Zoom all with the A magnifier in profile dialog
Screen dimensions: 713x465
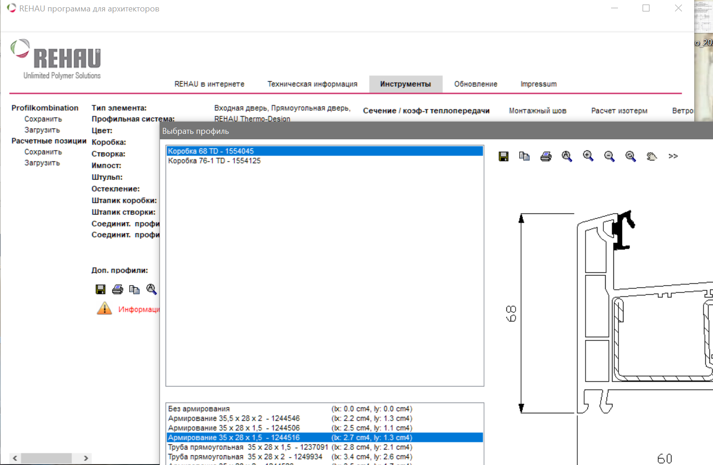(x=567, y=156)
